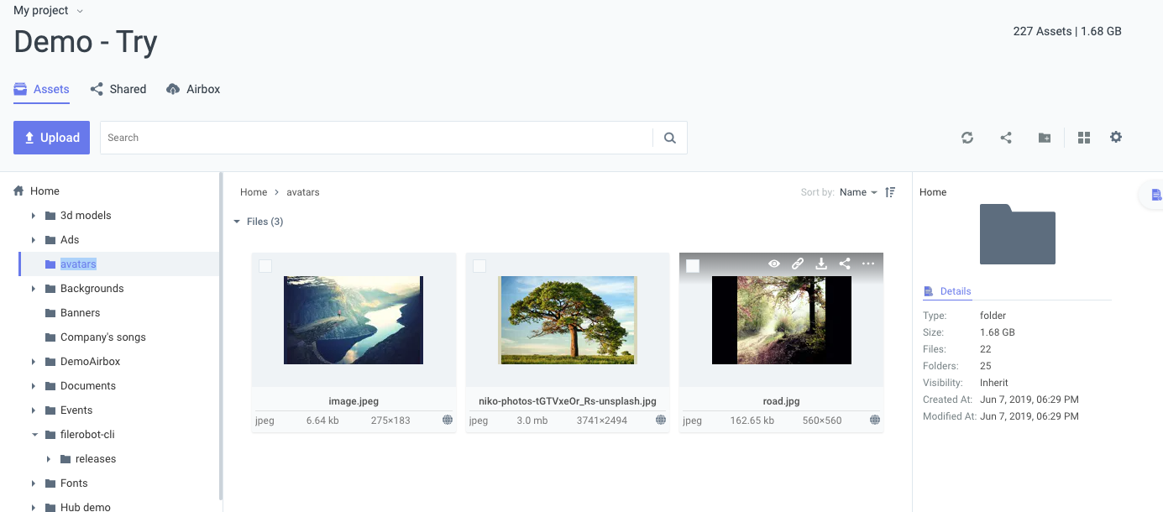Viewport: 1163px width, 512px height.
Task: Switch to the Shared tab
Action: [x=118, y=89]
